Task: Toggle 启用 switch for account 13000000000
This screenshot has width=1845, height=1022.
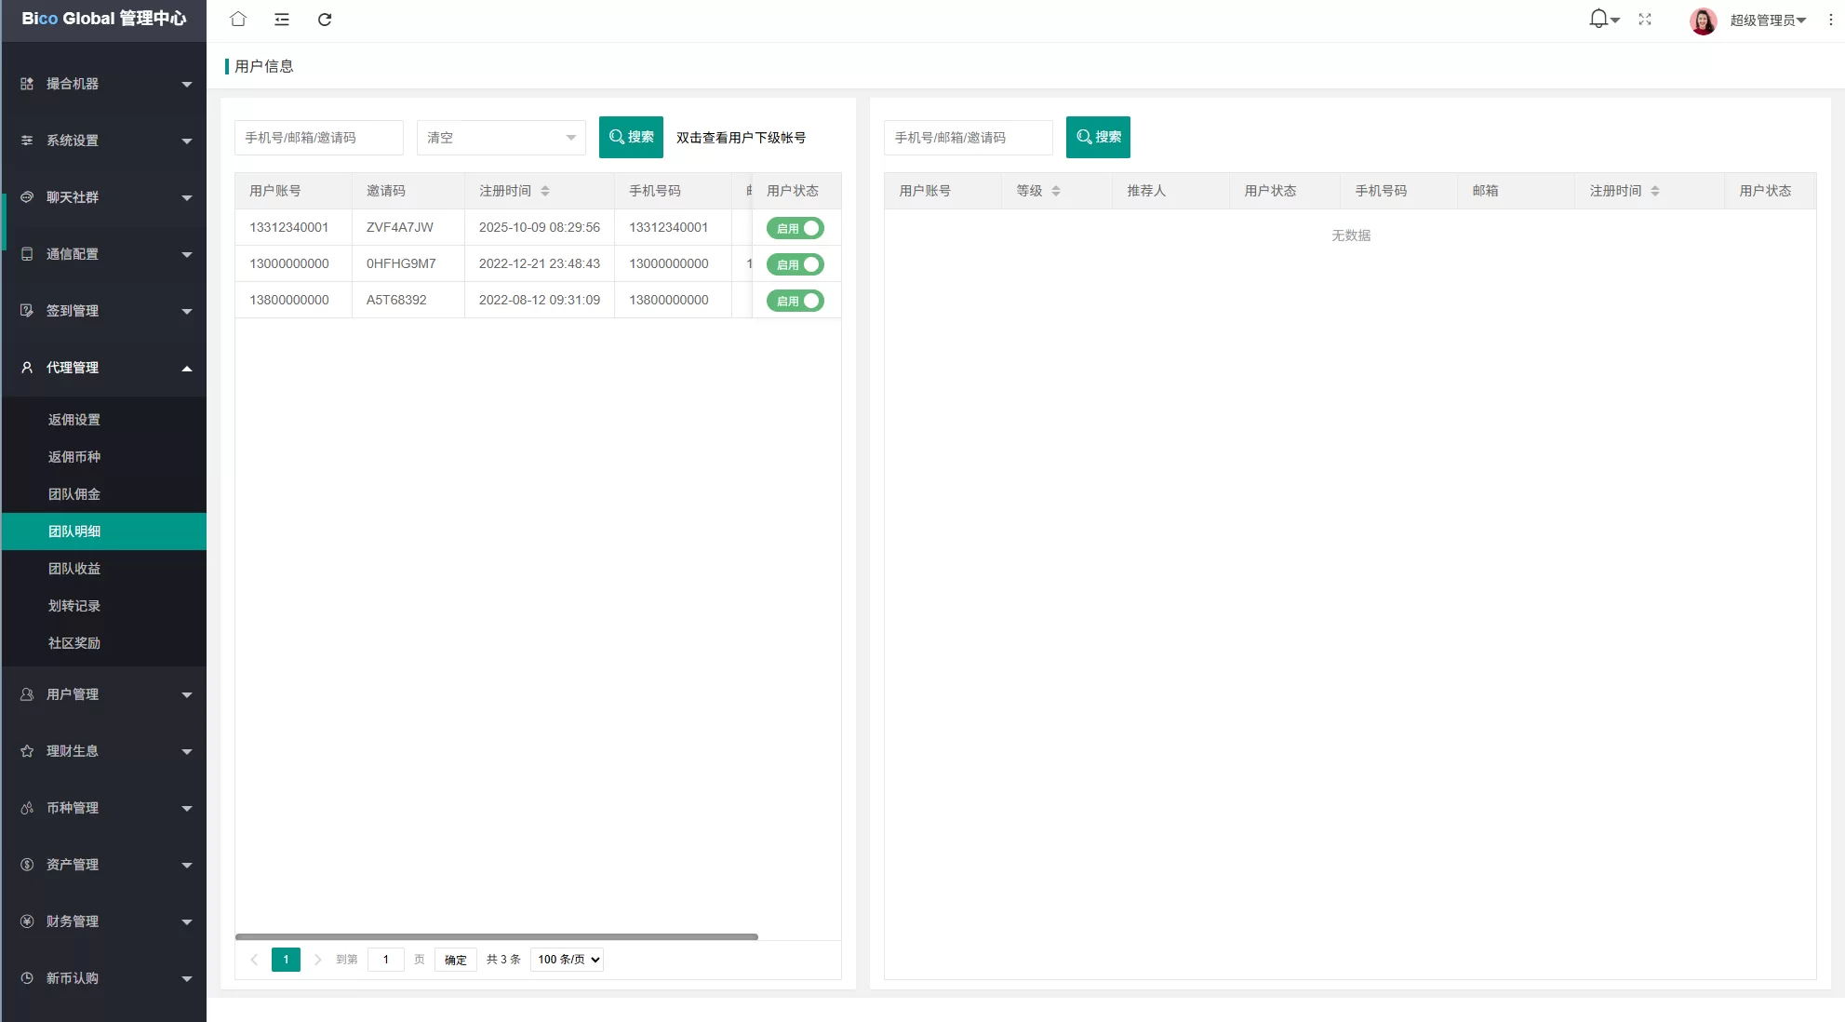Action: (x=795, y=264)
